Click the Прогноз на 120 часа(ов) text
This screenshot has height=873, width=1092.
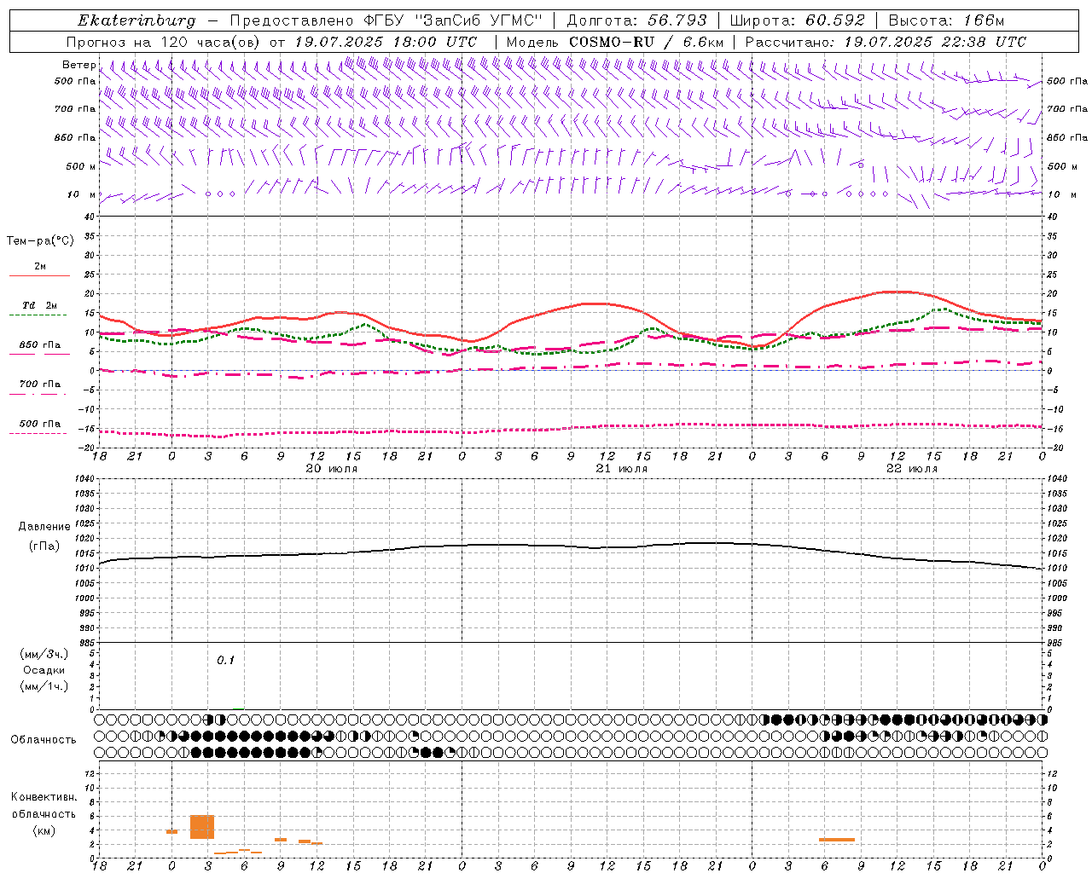click(164, 42)
